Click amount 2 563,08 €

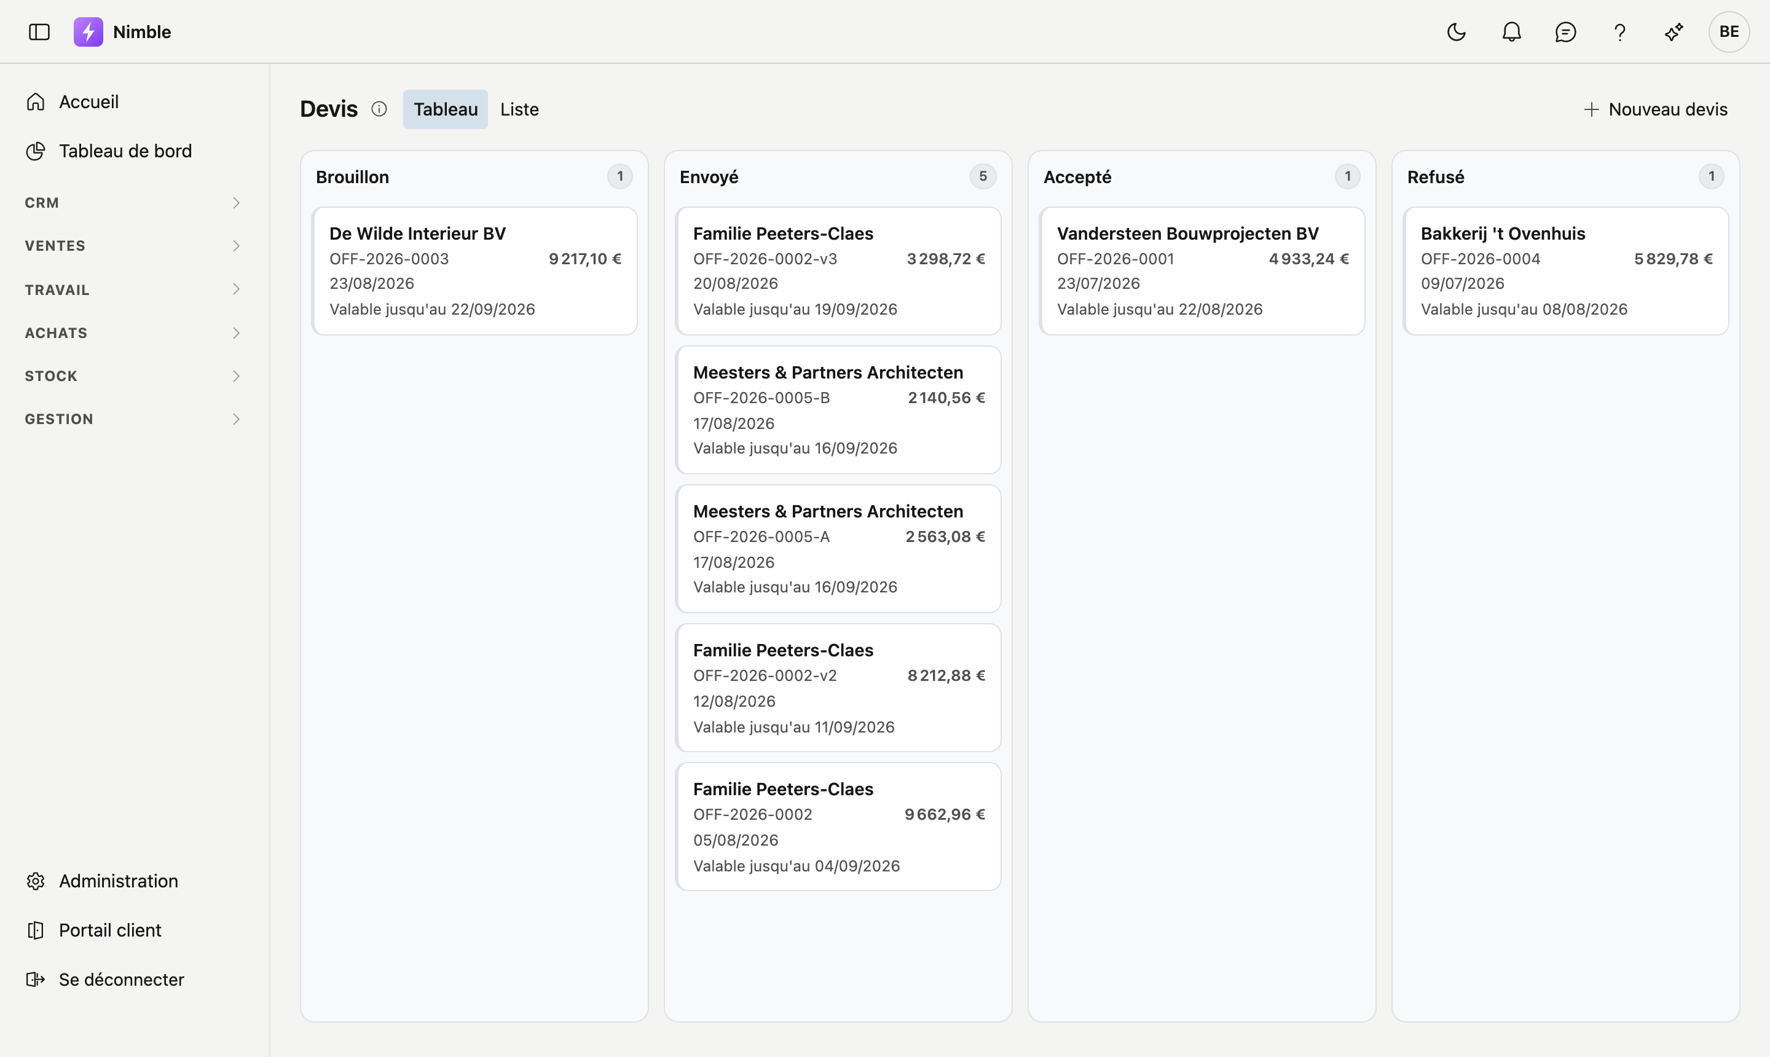[x=945, y=536]
